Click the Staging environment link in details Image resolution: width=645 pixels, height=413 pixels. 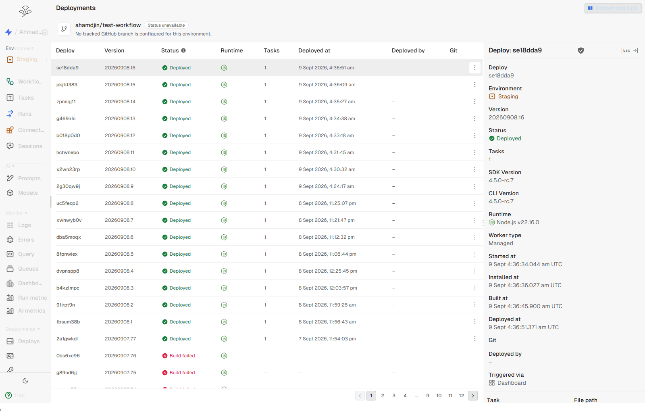[x=504, y=96]
